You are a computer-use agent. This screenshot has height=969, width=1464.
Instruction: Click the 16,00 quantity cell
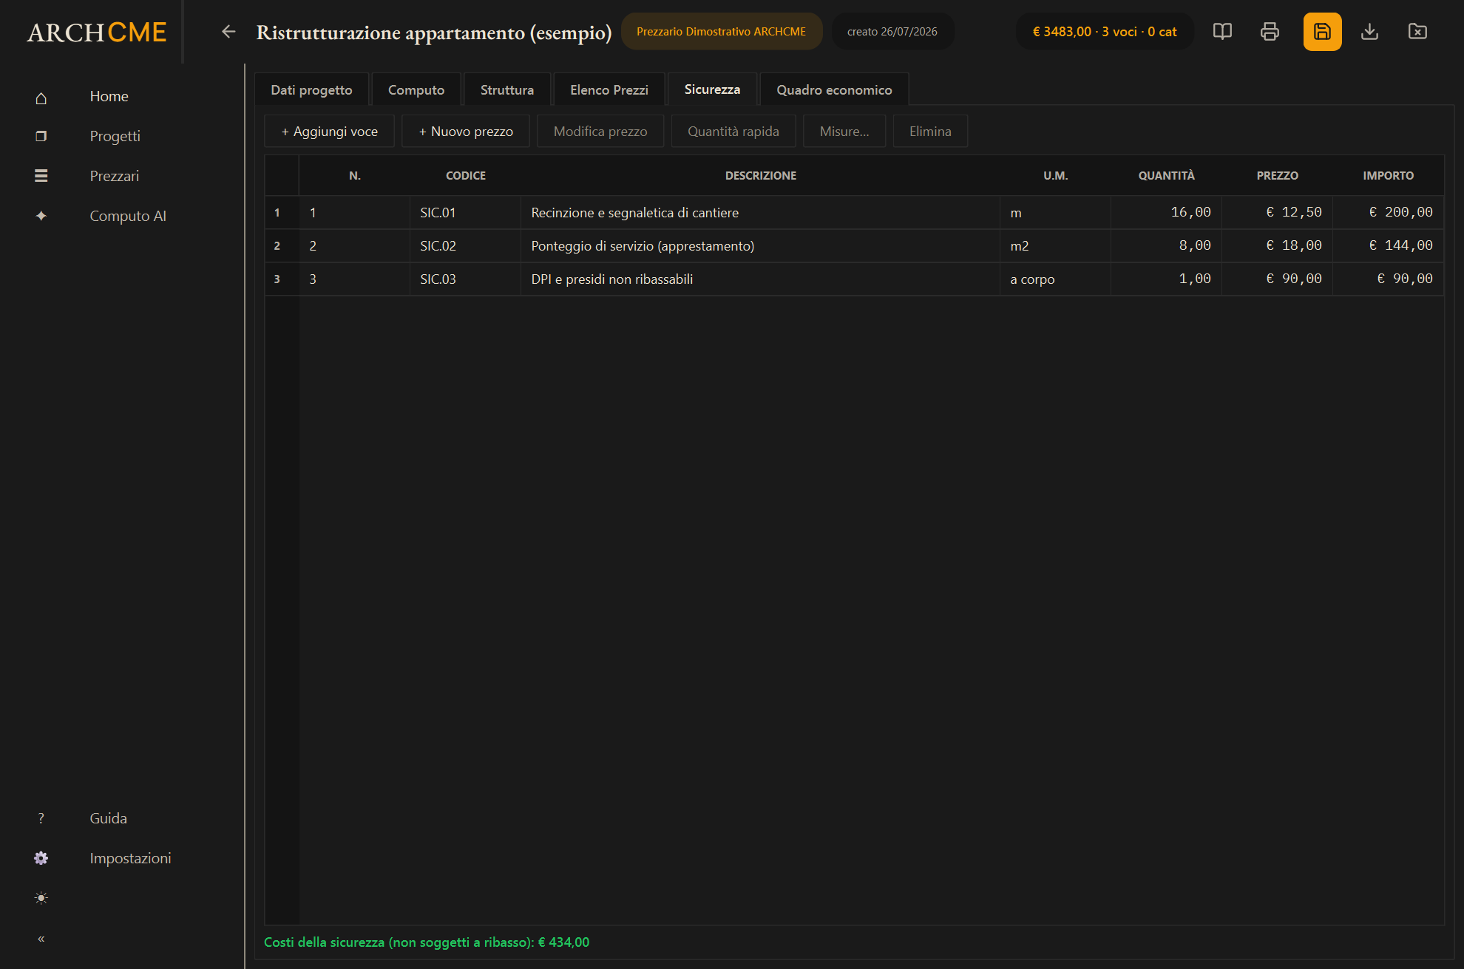pyautogui.click(x=1166, y=213)
